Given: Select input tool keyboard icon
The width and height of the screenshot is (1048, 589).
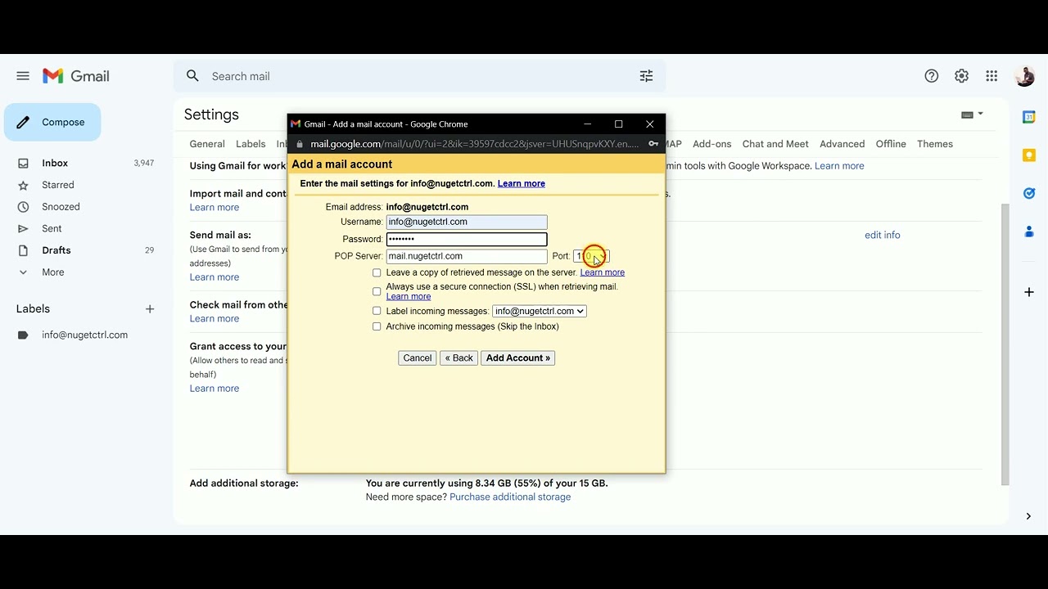Looking at the screenshot, I should click(972, 115).
